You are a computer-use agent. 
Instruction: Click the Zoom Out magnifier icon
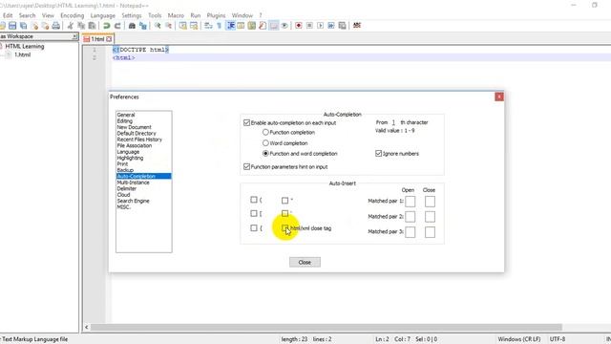pyautogui.click(x=168, y=26)
